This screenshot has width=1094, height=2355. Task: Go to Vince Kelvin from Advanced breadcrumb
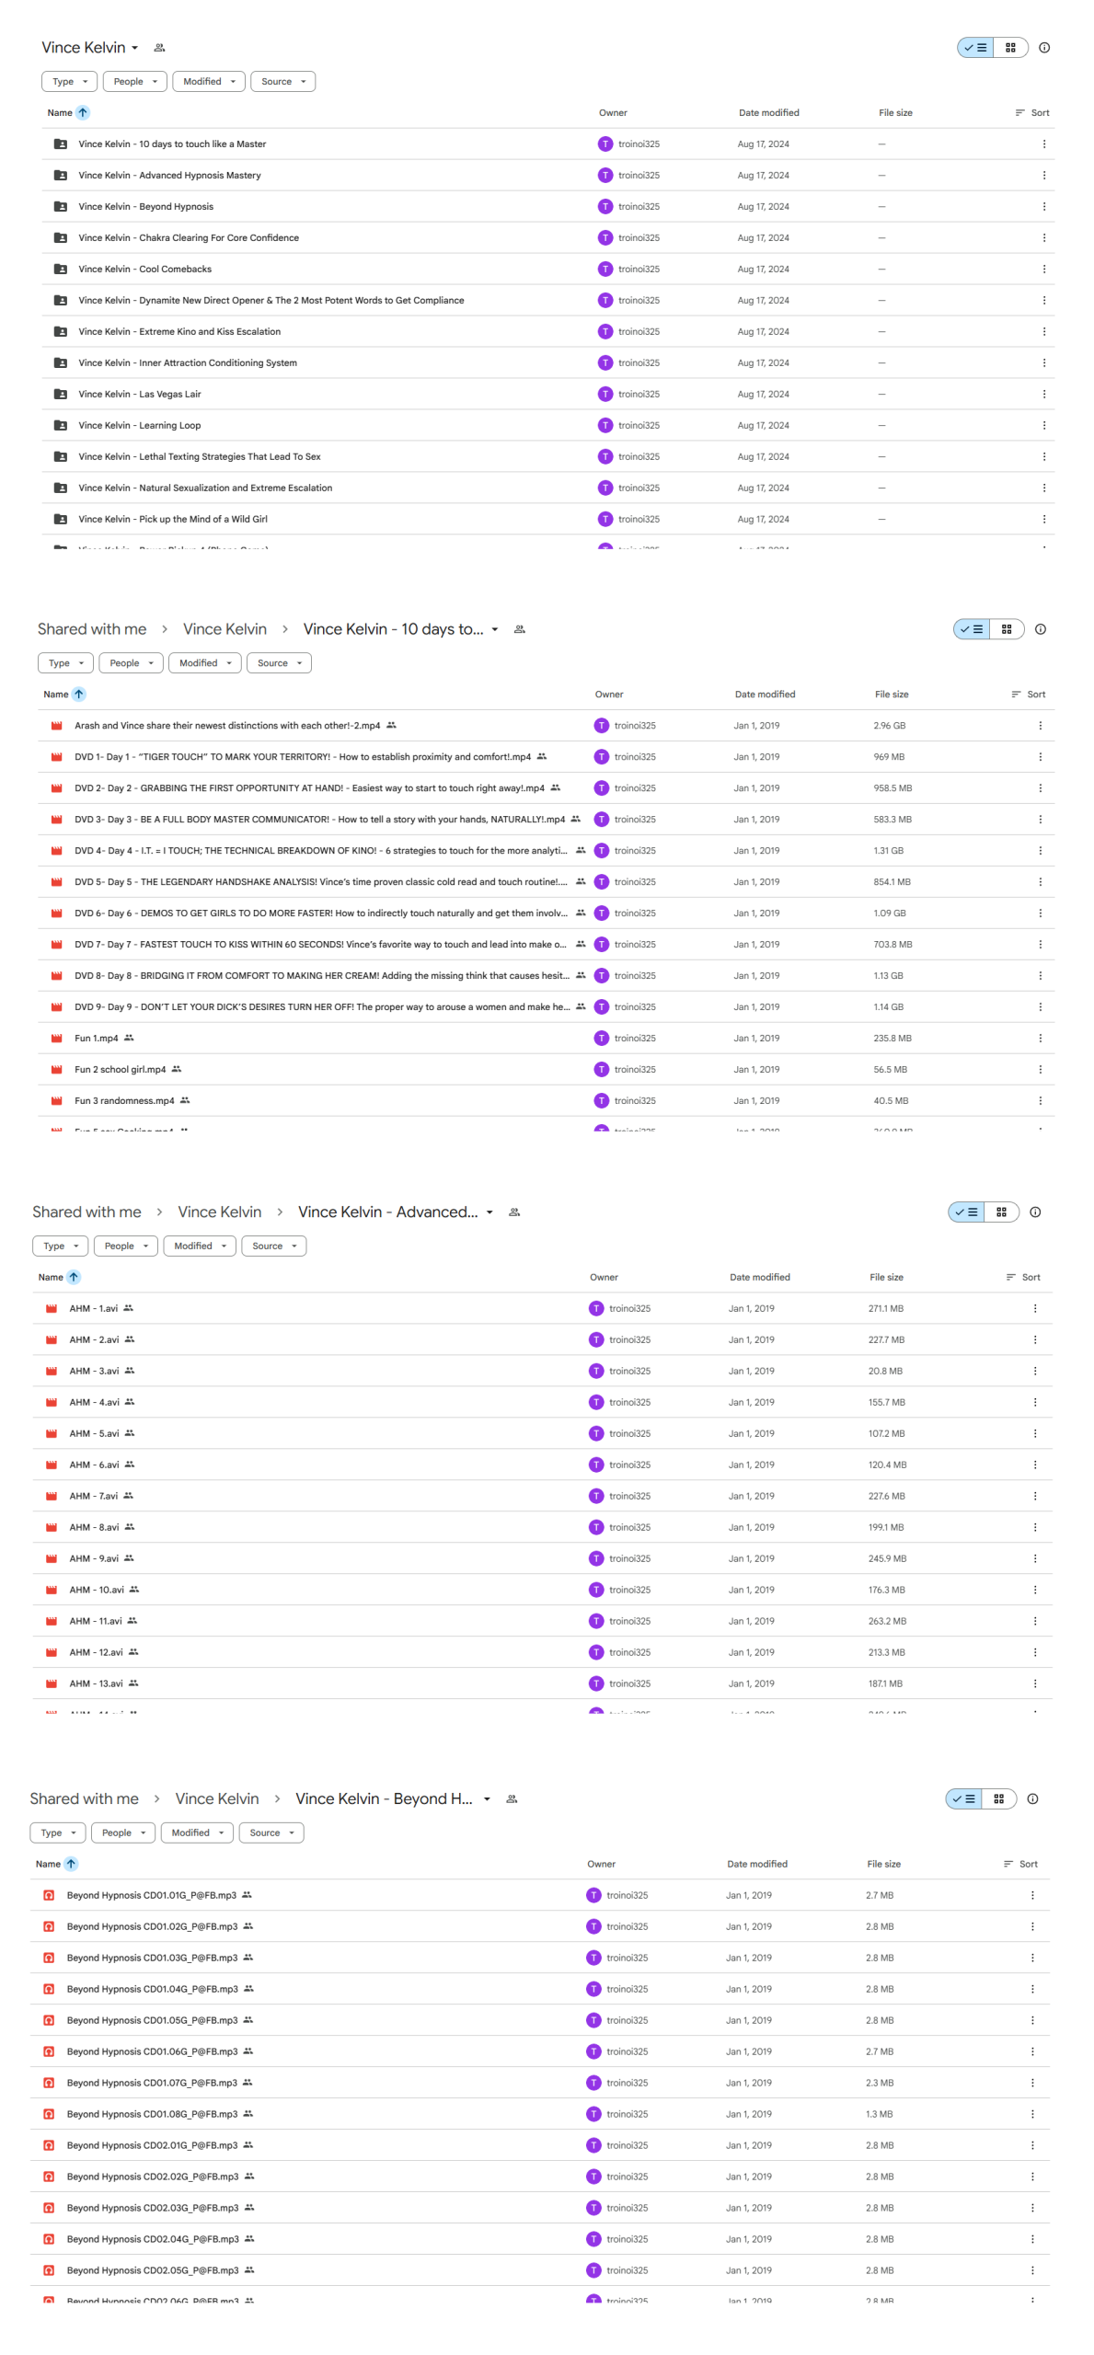(x=219, y=1212)
